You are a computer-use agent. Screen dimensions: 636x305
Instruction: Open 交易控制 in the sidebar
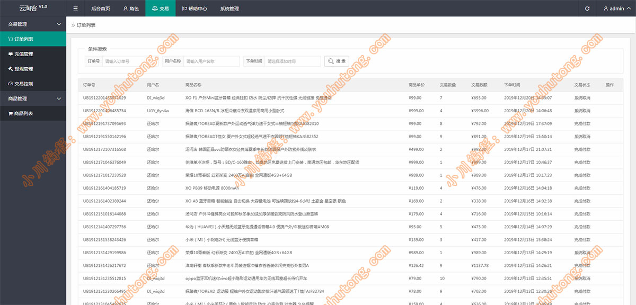click(x=33, y=84)
